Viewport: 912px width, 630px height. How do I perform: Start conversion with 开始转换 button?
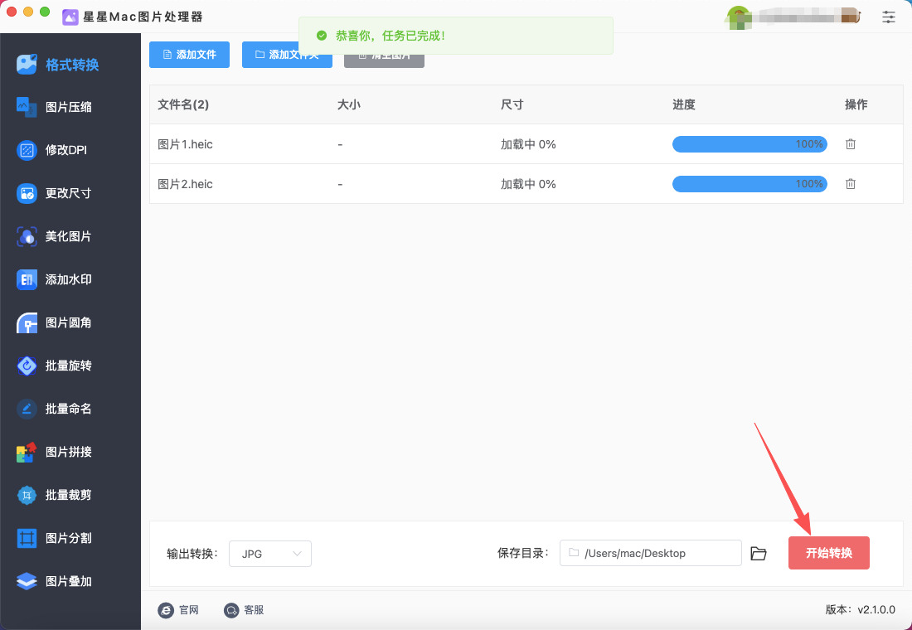pyautogui.click(x=829, y=553)
